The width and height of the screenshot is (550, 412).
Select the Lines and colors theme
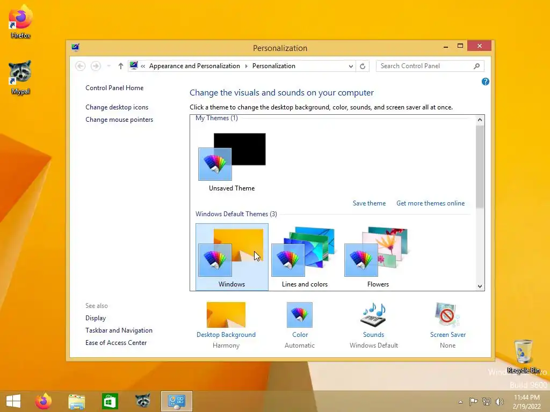coord(305,257)
